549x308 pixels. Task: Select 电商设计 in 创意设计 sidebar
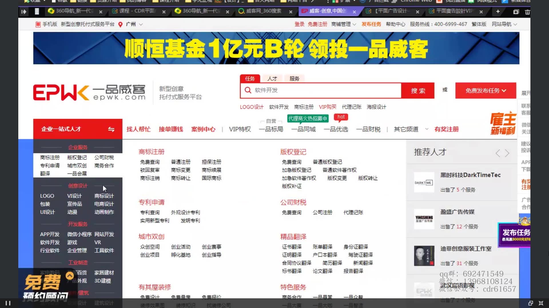pyautogui.click(x=104, y=204)
